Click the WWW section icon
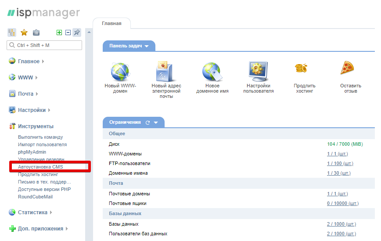The width and height of the screenshot is (381, 241). click(x=12, y=77)
